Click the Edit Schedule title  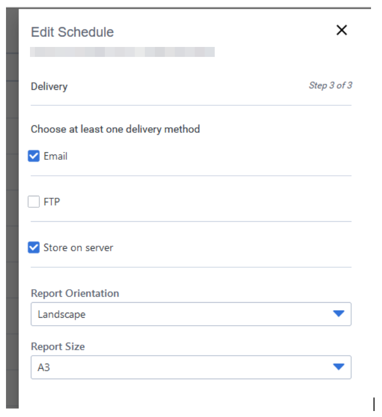click(x=72, y=32)
